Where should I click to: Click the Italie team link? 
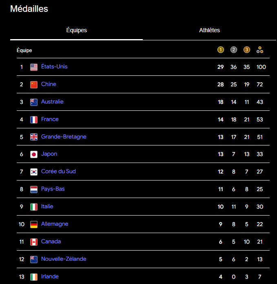(47, 207)
